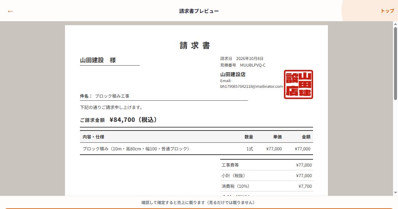
Task: Click the 単価 column header
Action: [x=277, y=137]
